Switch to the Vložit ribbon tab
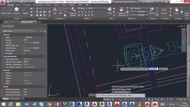The height and width of the screenshot is (107, 190). click(18, 5)
